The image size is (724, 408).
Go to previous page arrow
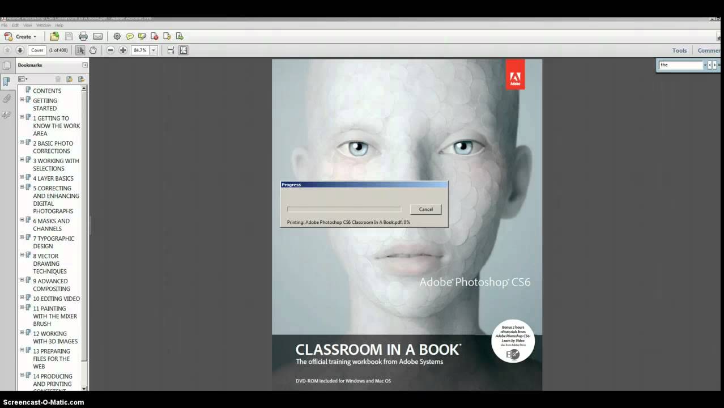point(7,50)
